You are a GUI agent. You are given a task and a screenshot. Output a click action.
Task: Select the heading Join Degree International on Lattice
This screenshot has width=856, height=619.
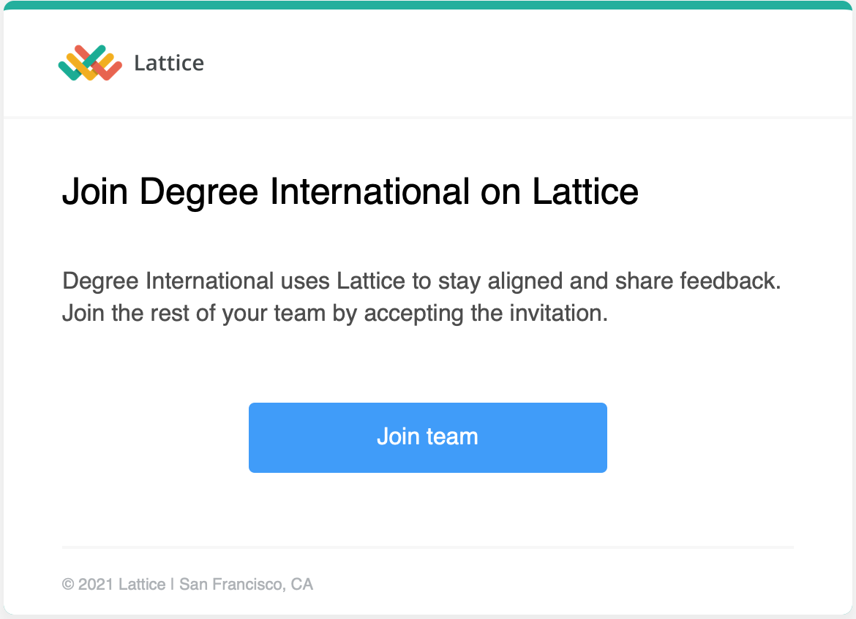pyautogui.click(x=350, y=192)
